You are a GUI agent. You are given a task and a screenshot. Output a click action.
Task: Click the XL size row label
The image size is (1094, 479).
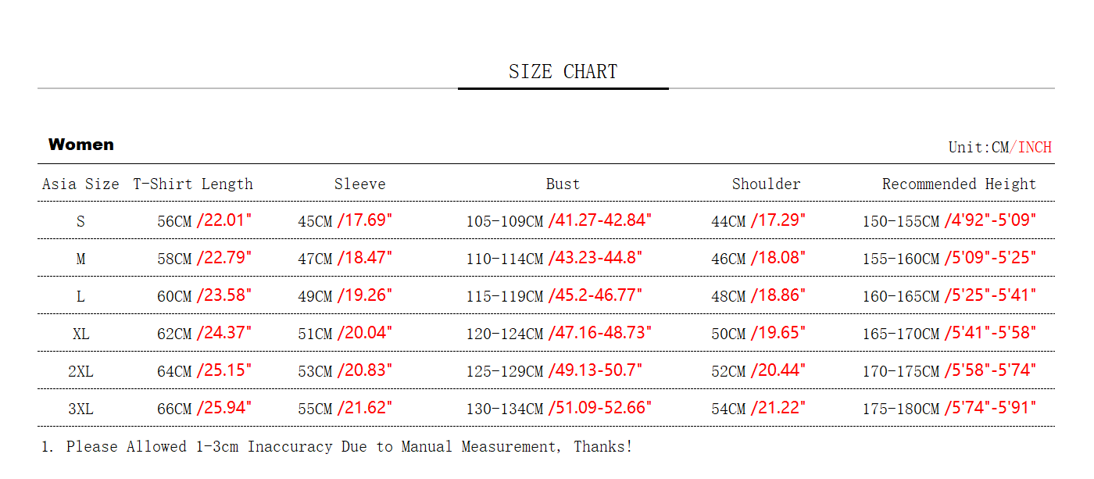pyautogui.click(x=80, y=334)
